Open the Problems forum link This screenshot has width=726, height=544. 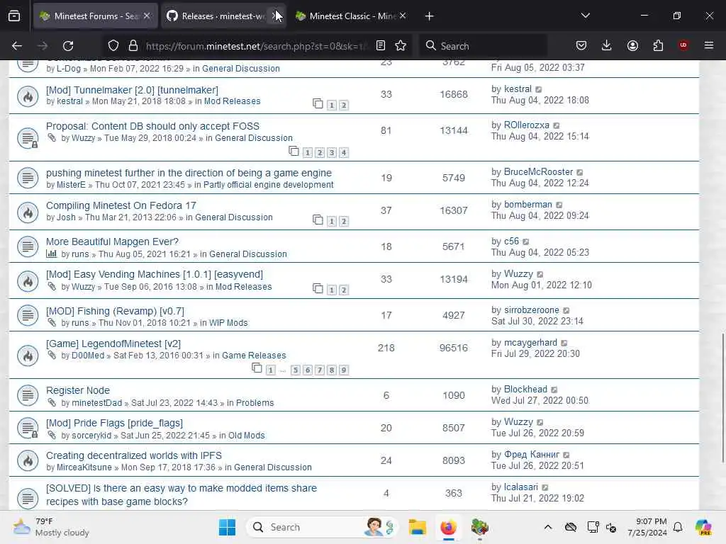point(255,403)
